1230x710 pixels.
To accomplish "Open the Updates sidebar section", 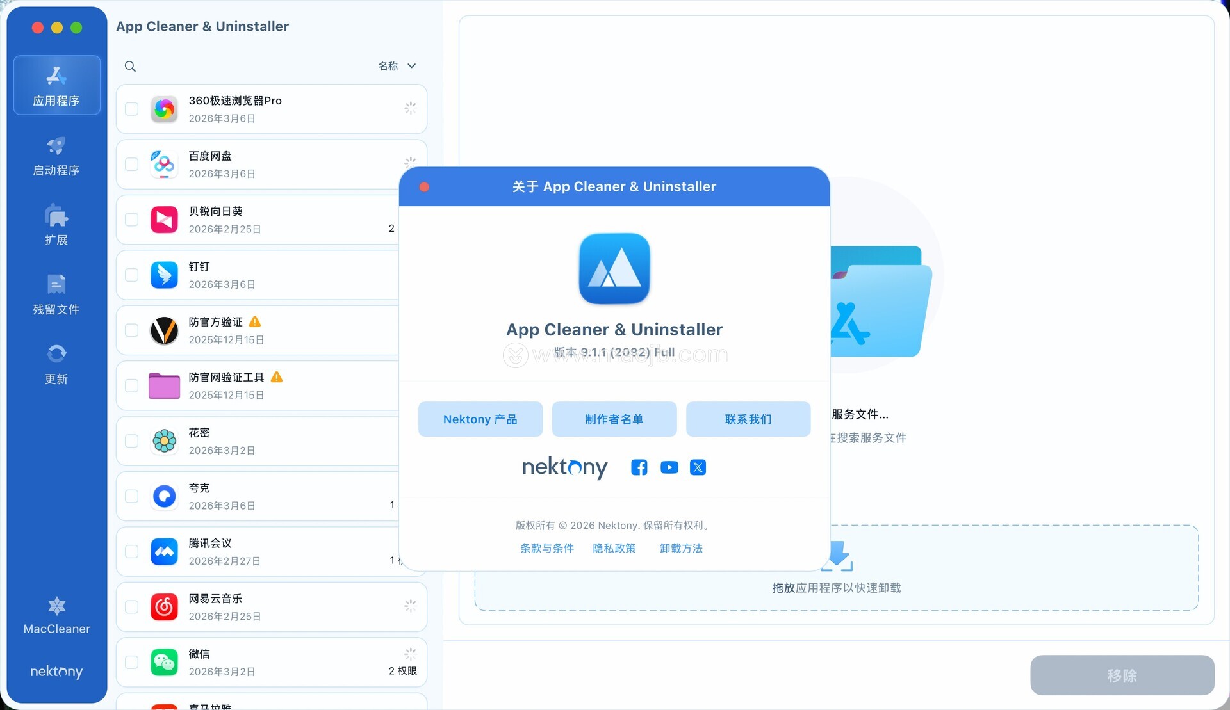I will 56,364.
